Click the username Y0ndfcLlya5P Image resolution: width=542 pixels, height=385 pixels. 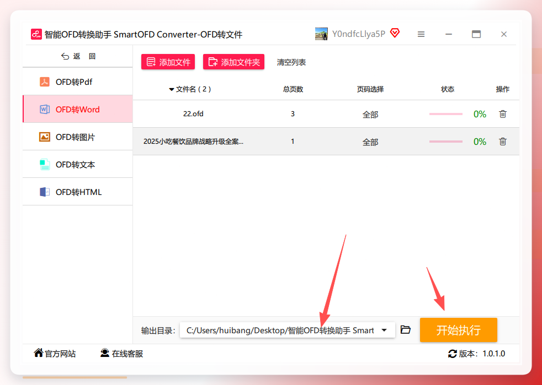pyautogui.click(x=358, y=34)
